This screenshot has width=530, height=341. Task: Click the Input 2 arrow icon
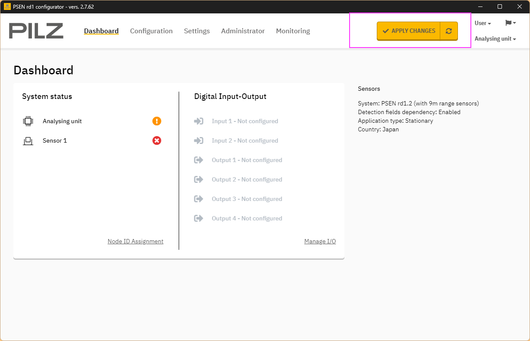(x=199, y=140)
